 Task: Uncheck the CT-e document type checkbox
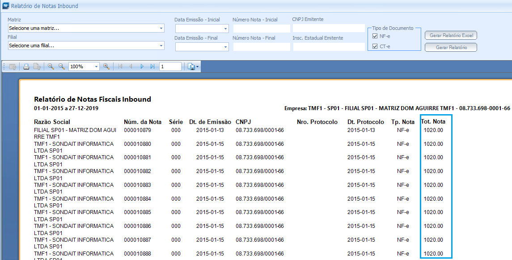click(x=375, y=46)
